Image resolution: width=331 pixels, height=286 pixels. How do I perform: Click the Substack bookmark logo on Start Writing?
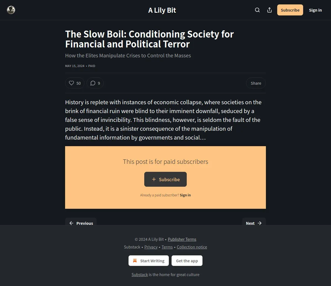click(135, 261)
